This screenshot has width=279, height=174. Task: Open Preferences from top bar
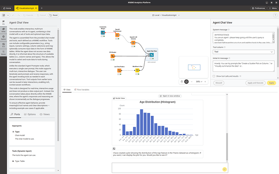point(258,8)
